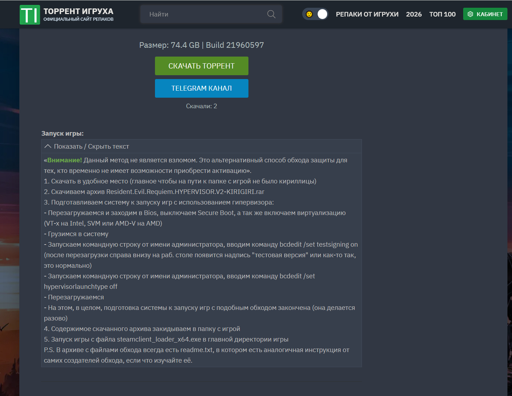Click the Размер 74.4 GB build line
Image resolution: width=512 pixels, height=396 pixels.
(201, 45)
